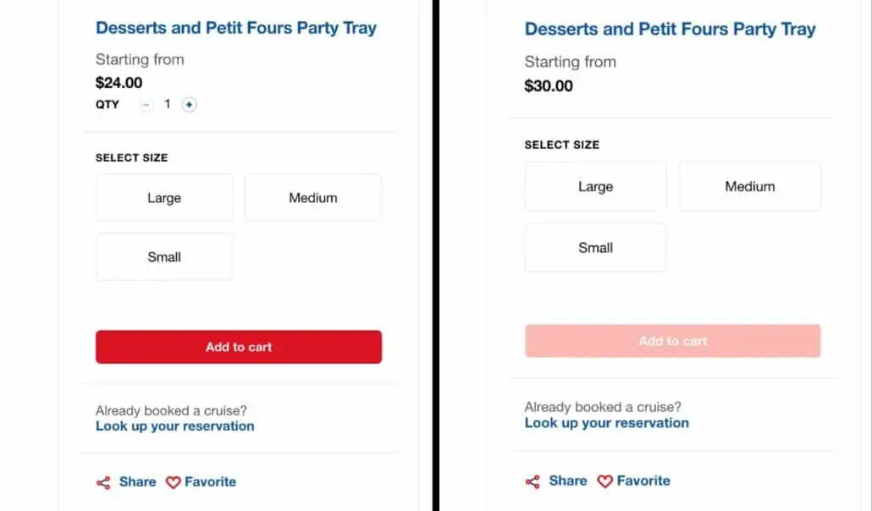This screenshot has height=511, width=872.
Task: Increase quantity with the plus button
Action: (x=189, y=105)
